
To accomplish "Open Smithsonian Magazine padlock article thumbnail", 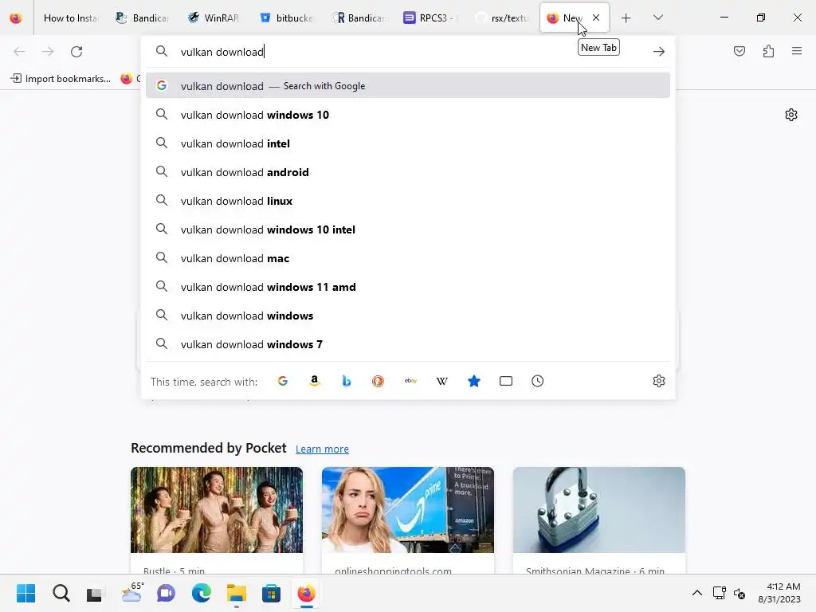I will point(599,510).
